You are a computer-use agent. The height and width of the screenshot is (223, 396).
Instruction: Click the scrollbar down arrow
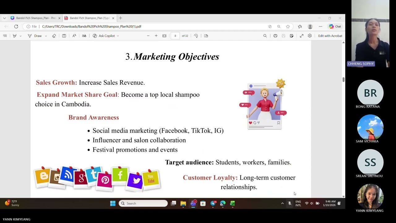[x=343, y=196]
